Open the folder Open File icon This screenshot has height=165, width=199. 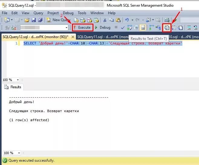[x=27, y=20]
